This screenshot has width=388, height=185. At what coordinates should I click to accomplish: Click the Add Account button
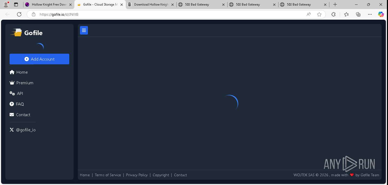tap(39, 59)
